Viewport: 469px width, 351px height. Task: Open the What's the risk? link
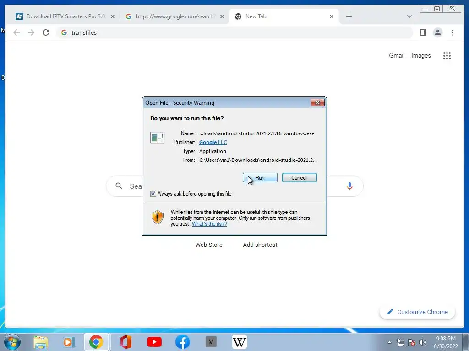pyautogui.click(x=209, y=224)
